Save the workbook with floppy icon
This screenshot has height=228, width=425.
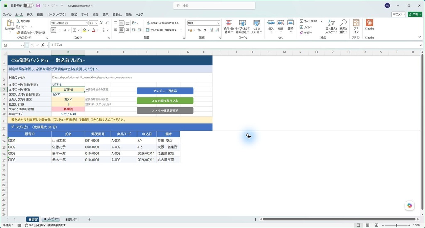coord(38,5)
